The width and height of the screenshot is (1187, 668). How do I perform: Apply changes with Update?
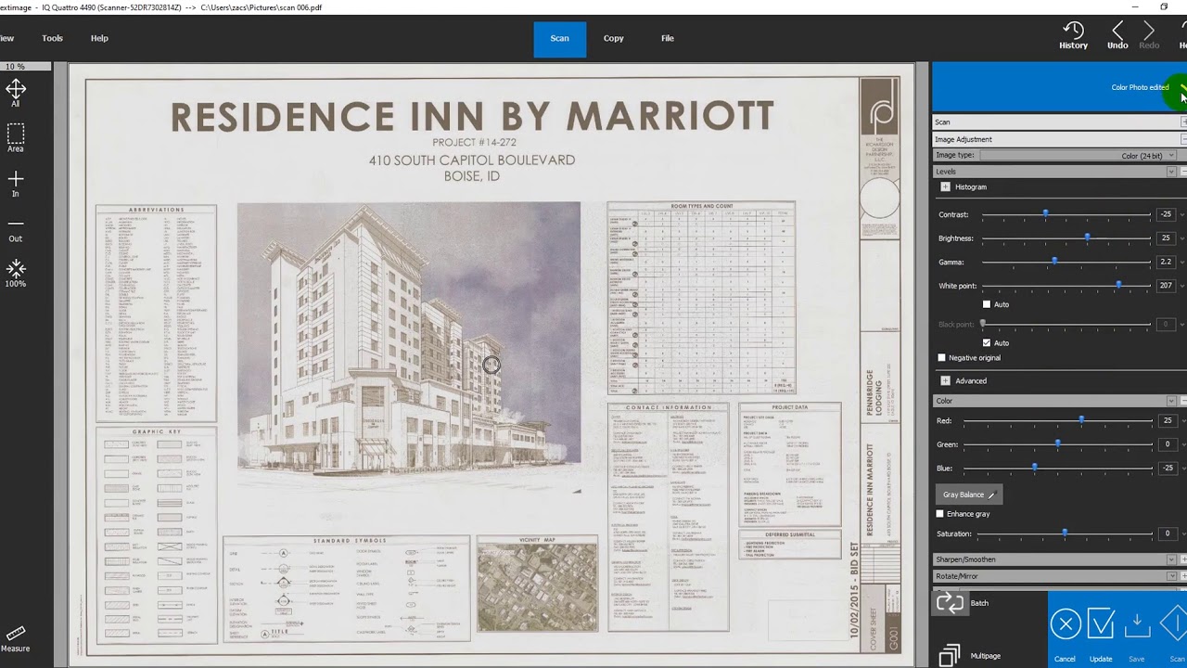click(1101, 634)
